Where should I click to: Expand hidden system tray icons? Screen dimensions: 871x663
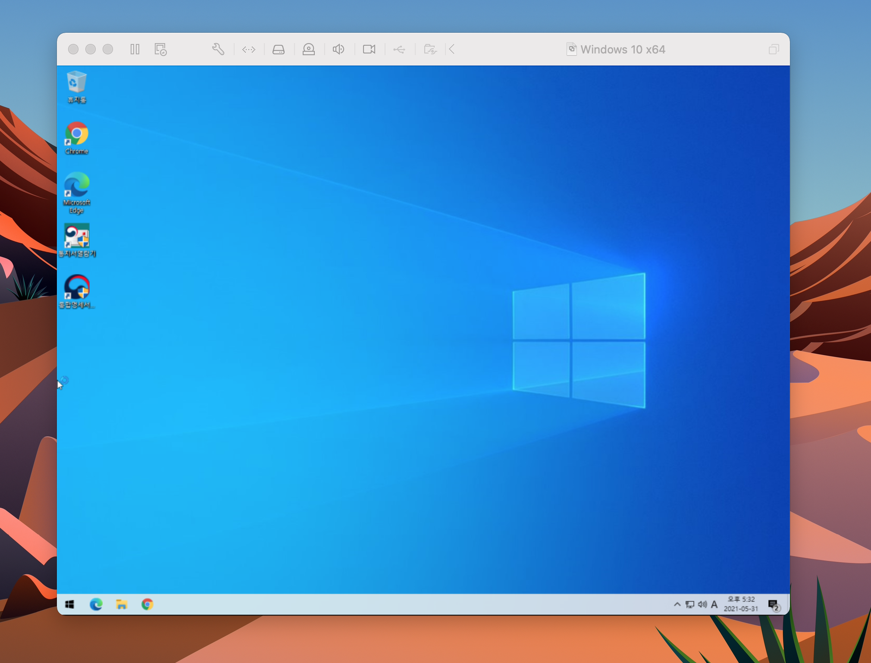[677, 604]
